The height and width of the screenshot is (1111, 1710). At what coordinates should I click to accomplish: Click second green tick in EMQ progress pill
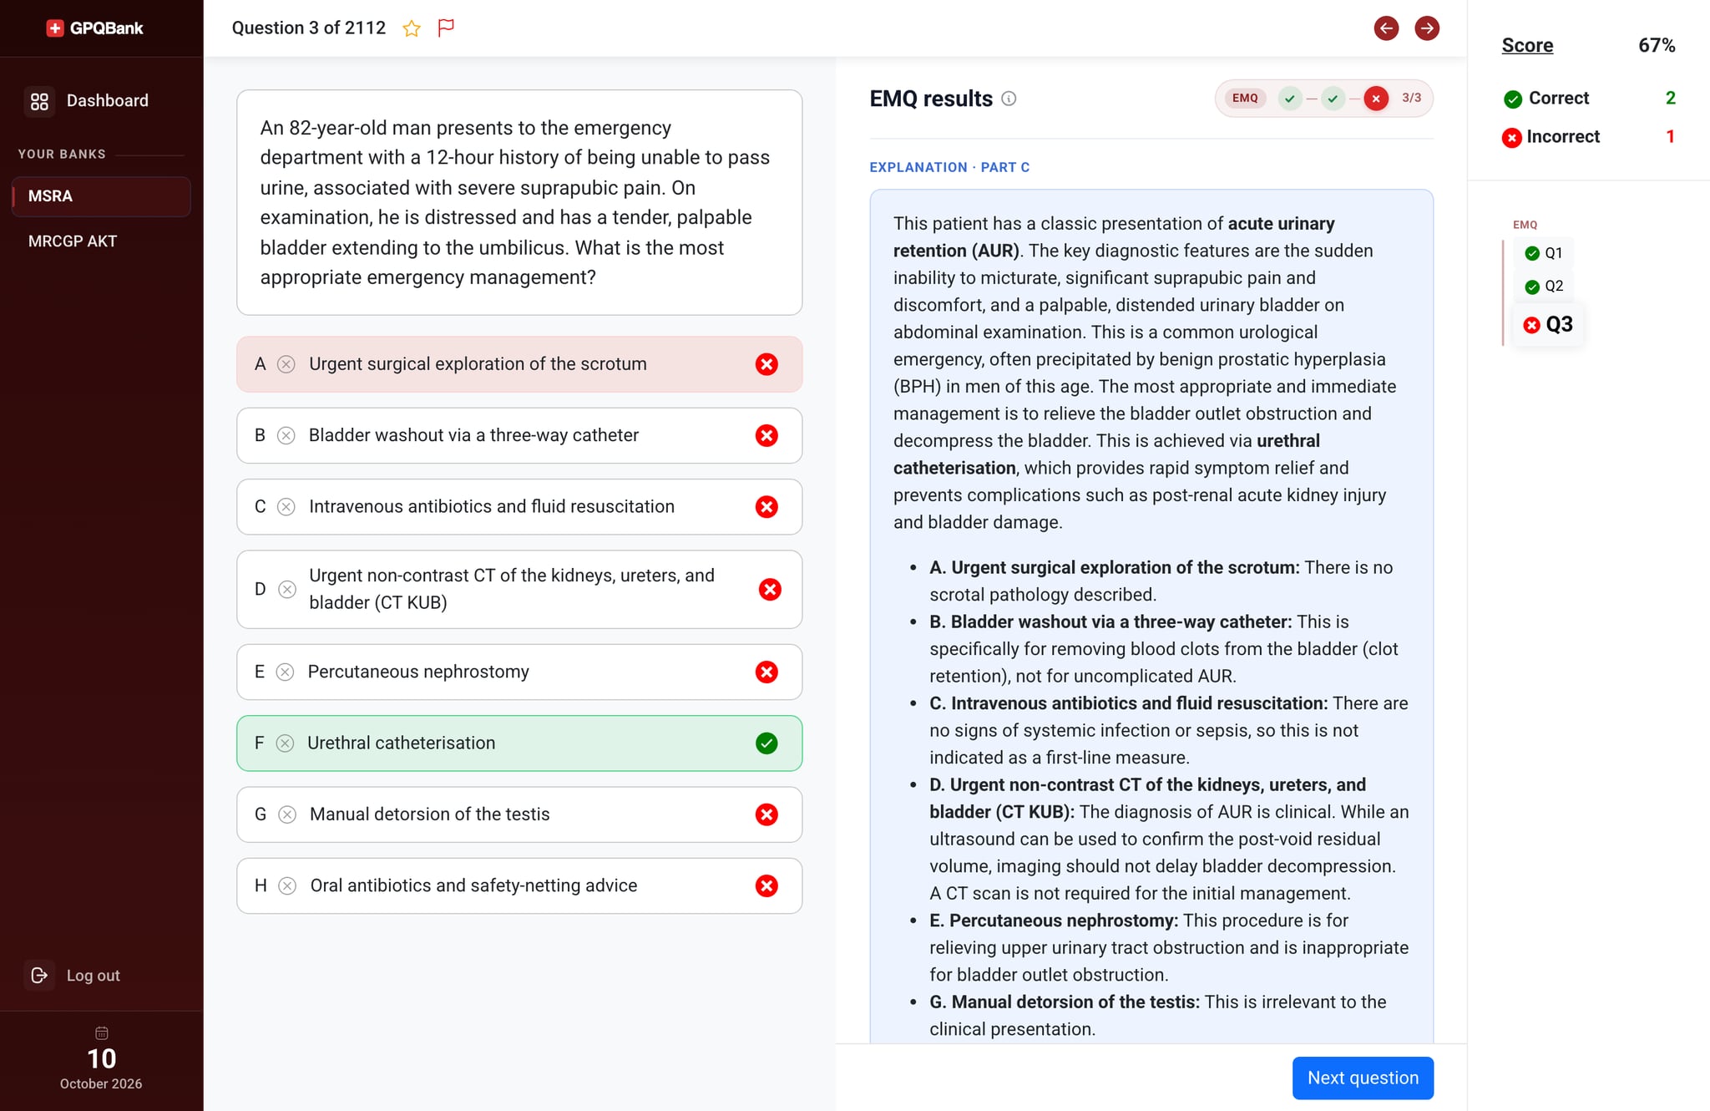[x=1333, y=99]
